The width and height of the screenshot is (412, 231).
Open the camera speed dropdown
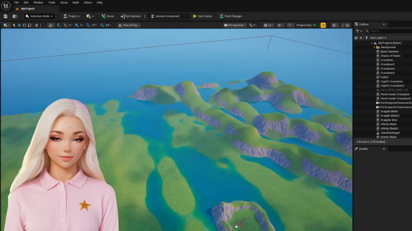pos(252,25)
